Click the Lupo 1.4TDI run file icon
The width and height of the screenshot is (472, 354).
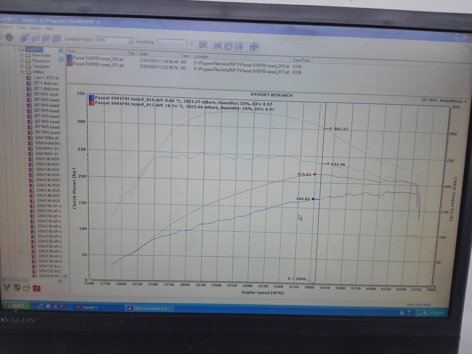pyautogui.click(x=29, y=78)
